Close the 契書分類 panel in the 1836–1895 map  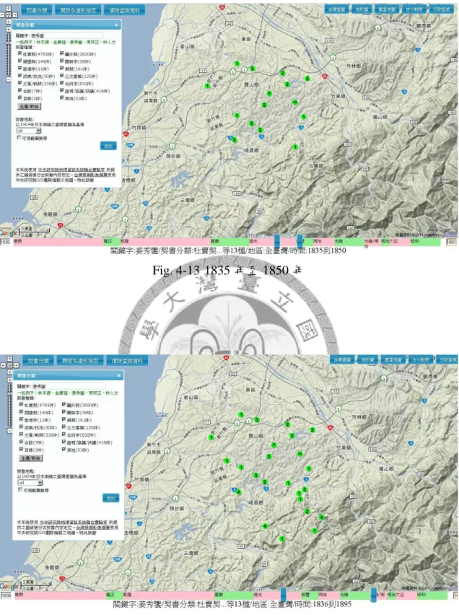pos(119,375)
